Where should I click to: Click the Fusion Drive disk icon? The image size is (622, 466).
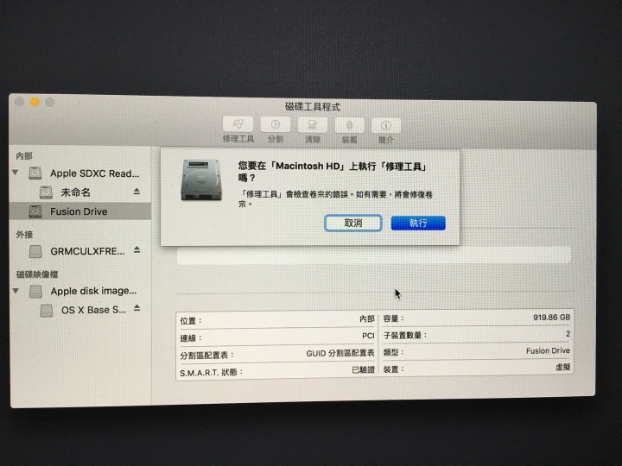point(35,211)
